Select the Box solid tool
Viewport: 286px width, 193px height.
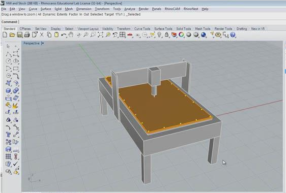coord(8,90)
